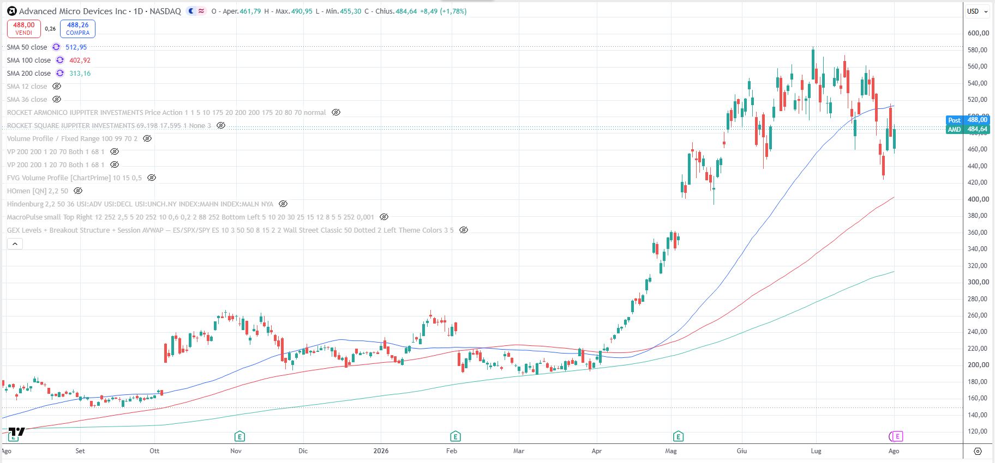
Task: Select the FVG Volume Profile legend label
Action: 74,178
